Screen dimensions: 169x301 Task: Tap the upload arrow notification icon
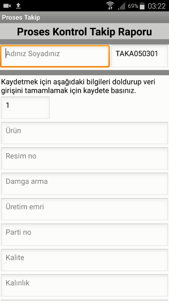pos(18,6)
